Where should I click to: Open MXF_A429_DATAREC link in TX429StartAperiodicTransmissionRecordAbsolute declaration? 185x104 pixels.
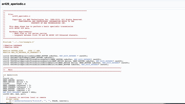[111, 63]
